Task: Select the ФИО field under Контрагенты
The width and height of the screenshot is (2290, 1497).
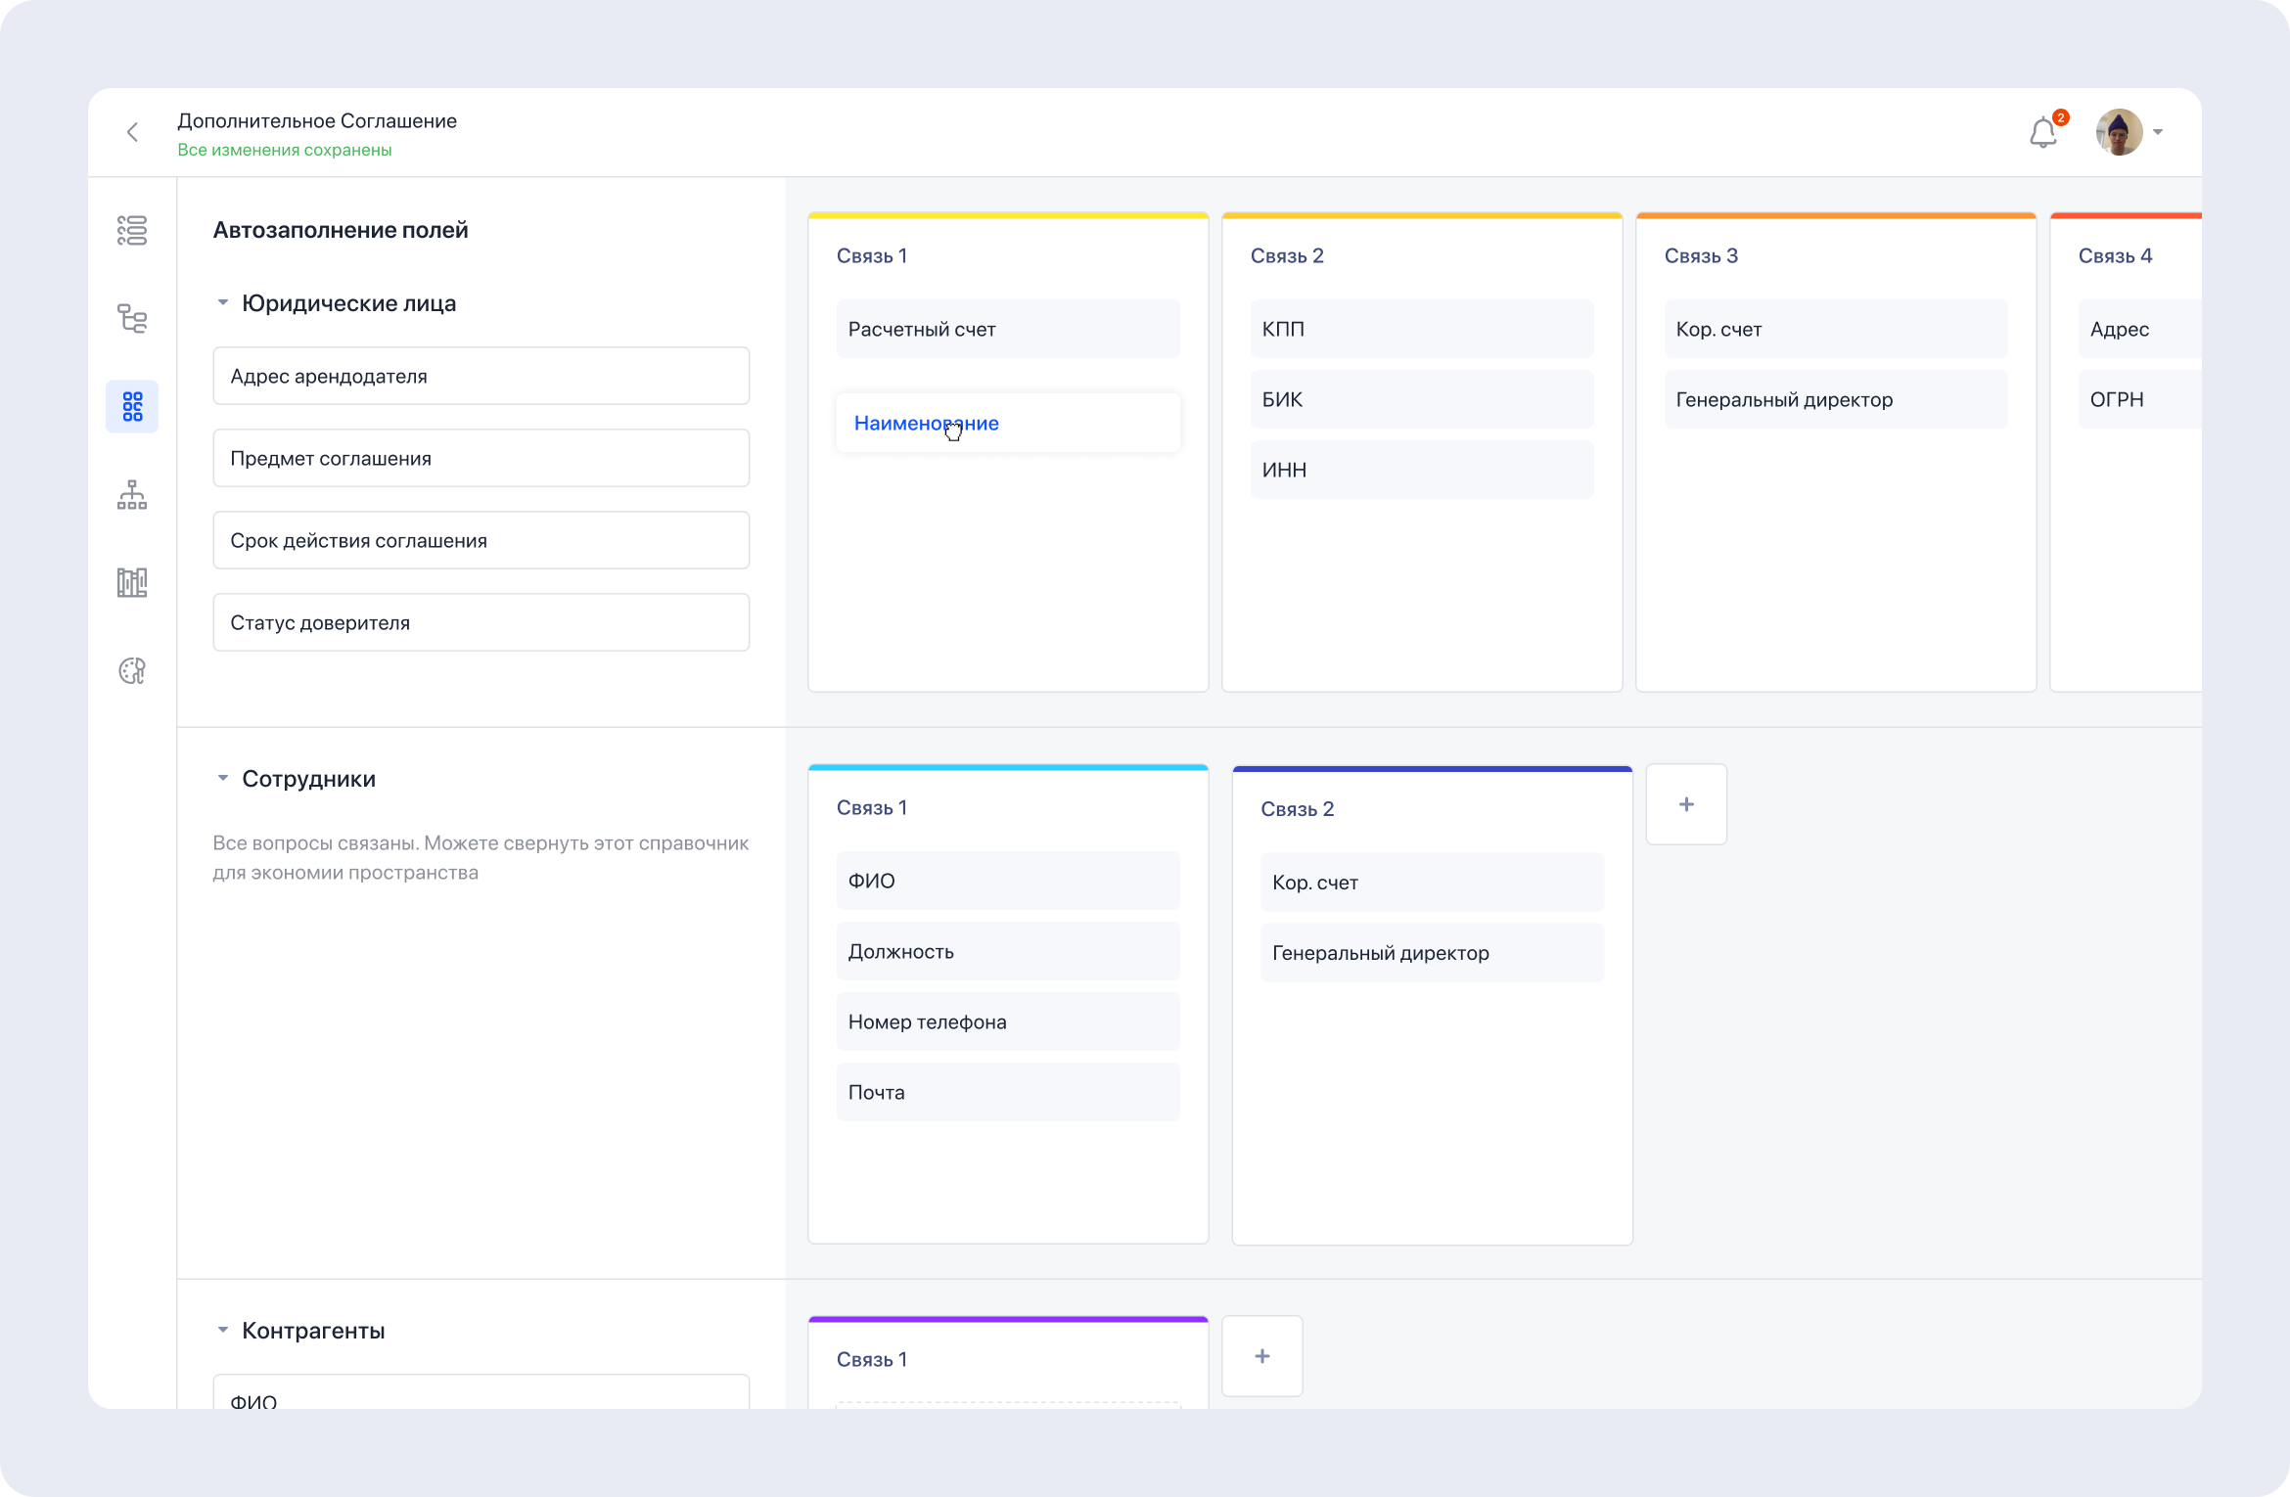Action: 481,1392
